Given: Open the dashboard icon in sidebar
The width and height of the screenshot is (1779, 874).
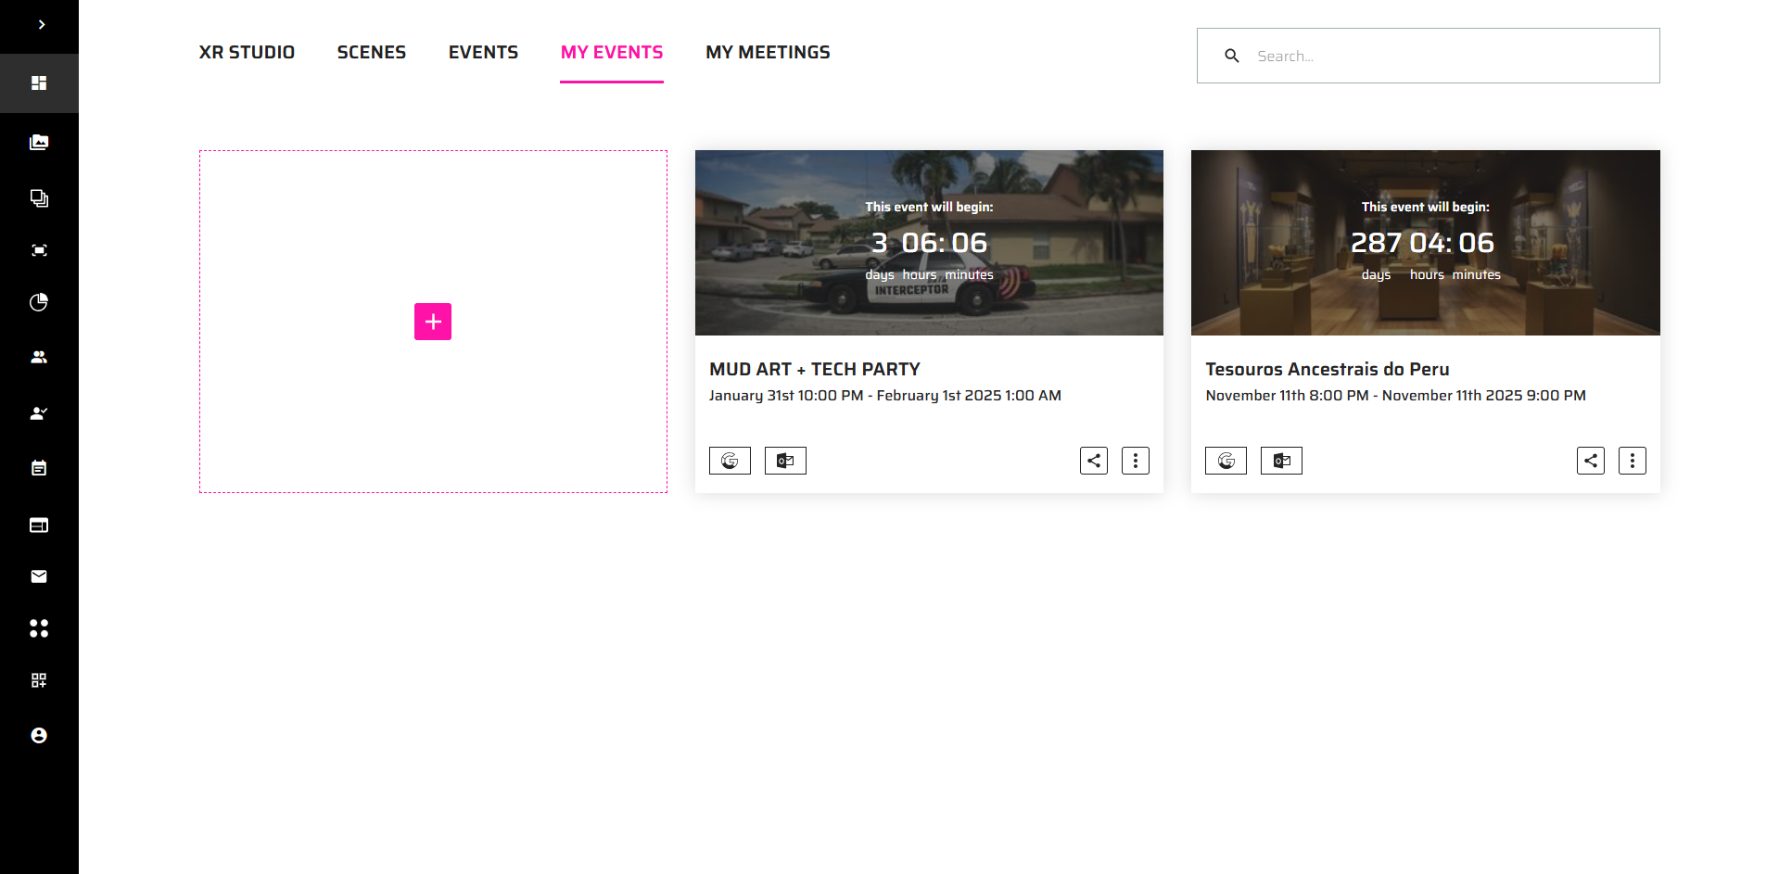Looking at the screenshot, I should point(39,83).
